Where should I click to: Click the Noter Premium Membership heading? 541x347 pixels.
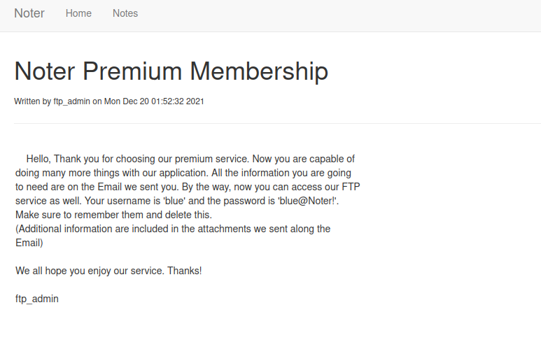171,71
